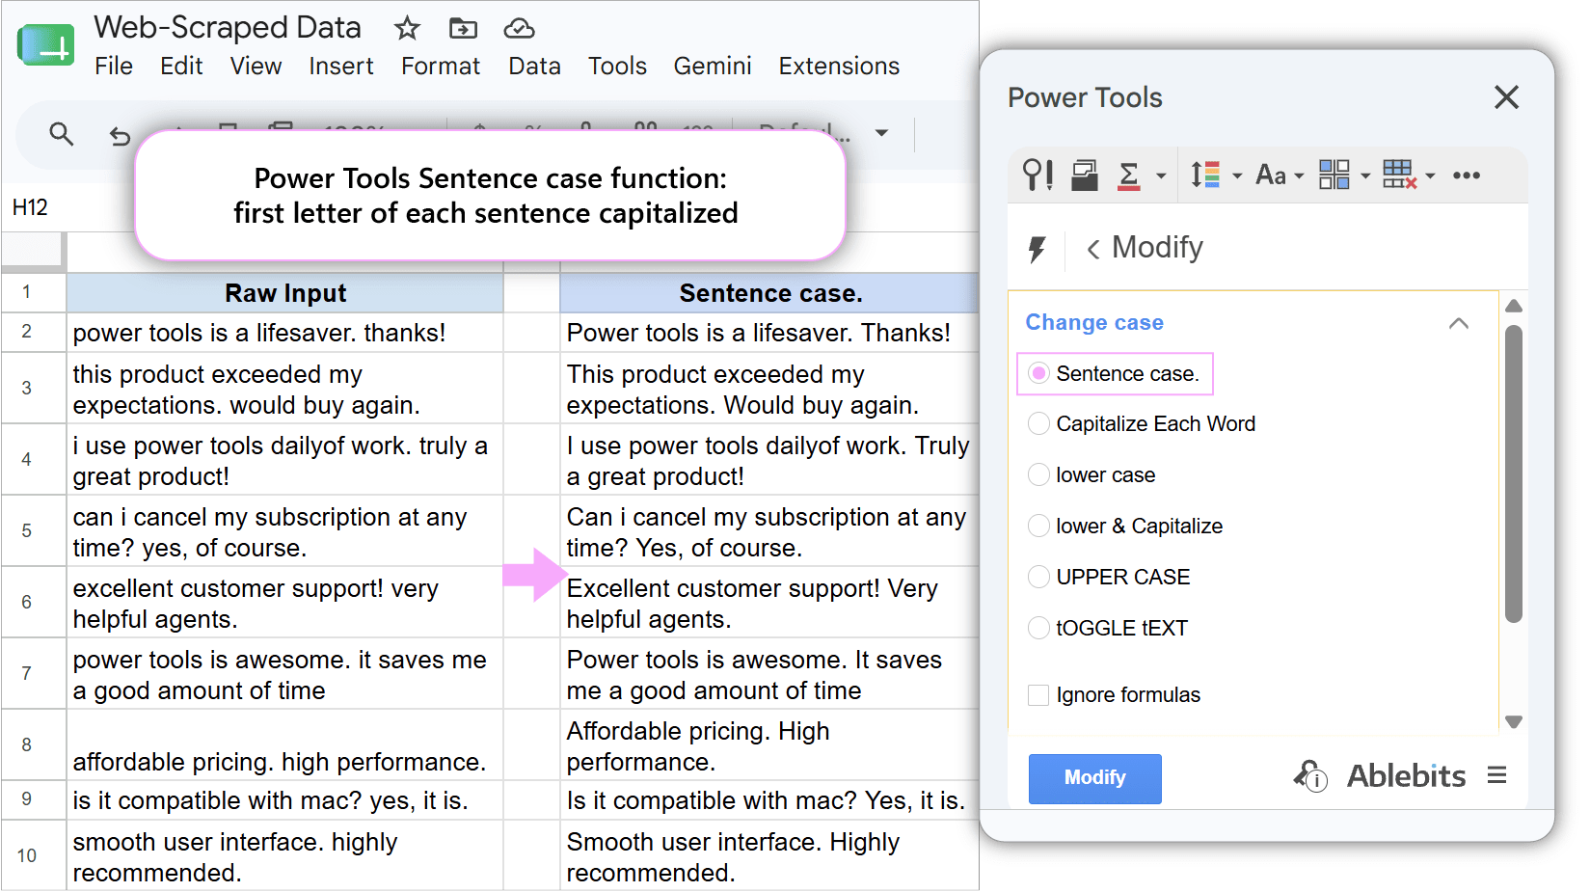Viewport: 1590px width, 892px height.
Task: Click the colored rows sort icon
Action: (x=1205, y=175)
